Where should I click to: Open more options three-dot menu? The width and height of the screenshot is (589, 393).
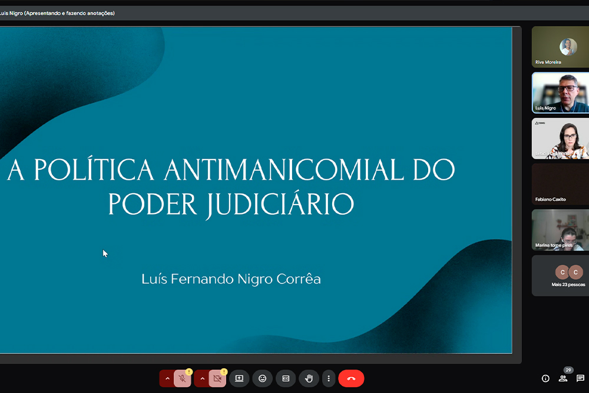tap(329, 378)
